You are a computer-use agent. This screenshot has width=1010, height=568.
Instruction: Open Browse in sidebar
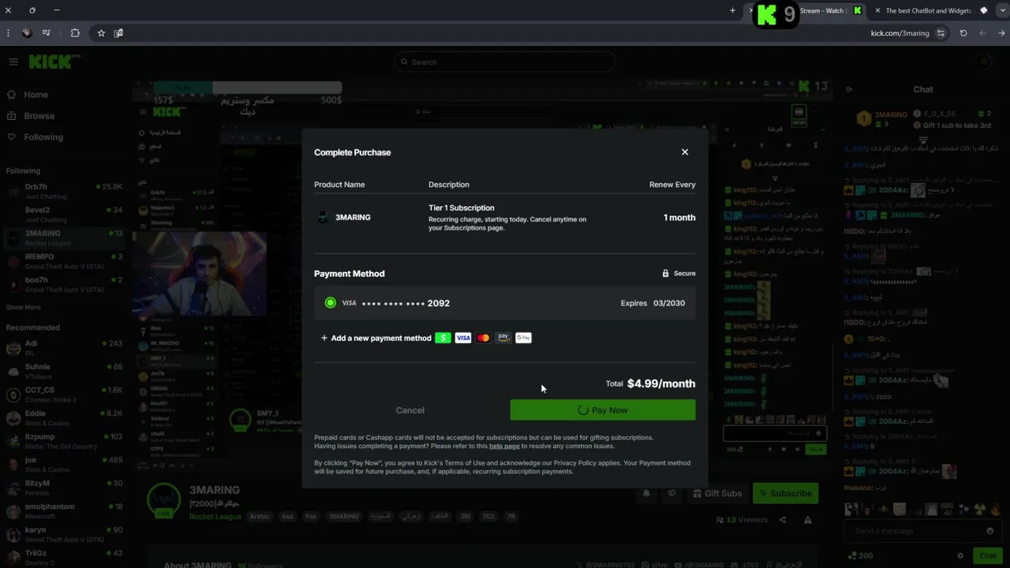point(39,116)
